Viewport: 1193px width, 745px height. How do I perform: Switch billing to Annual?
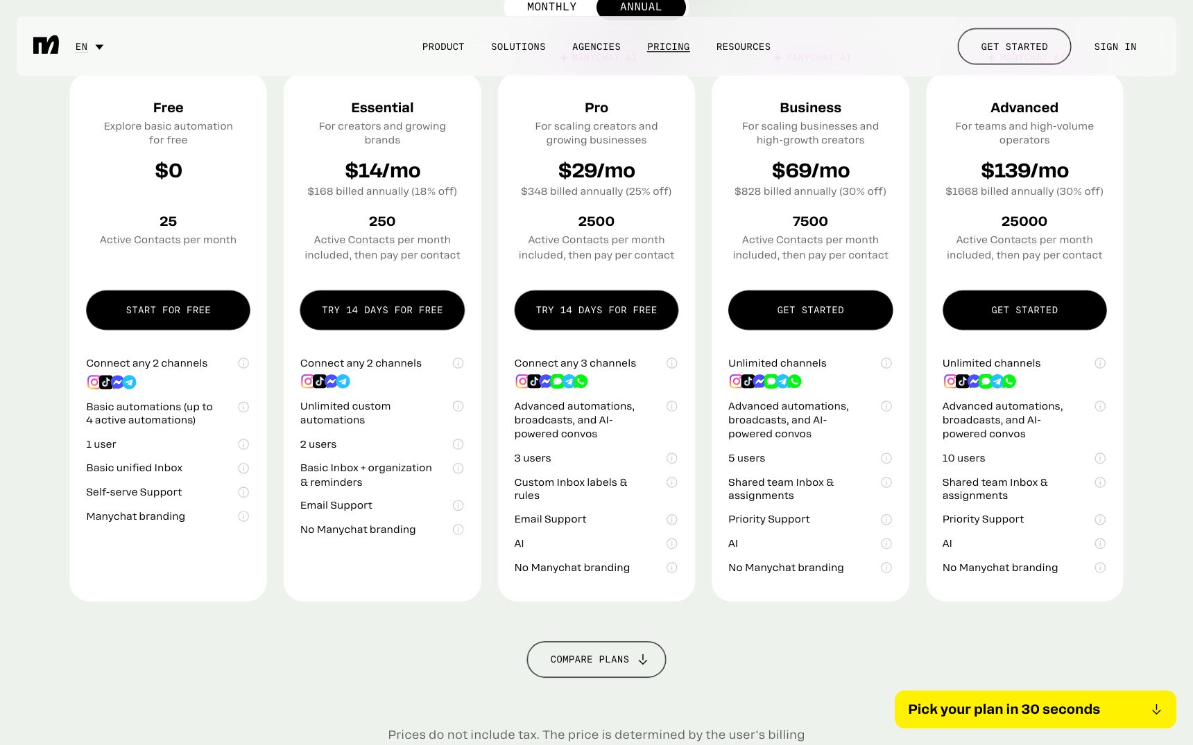pyautogui.click(x=641, y=7)
